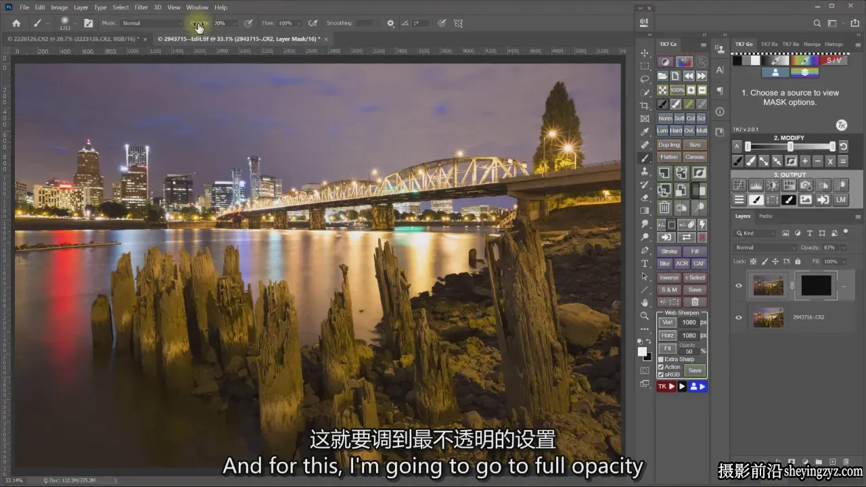Toggle sRGB checkbox
Viewport: 866px width, 487px height.
click(661, 374)
